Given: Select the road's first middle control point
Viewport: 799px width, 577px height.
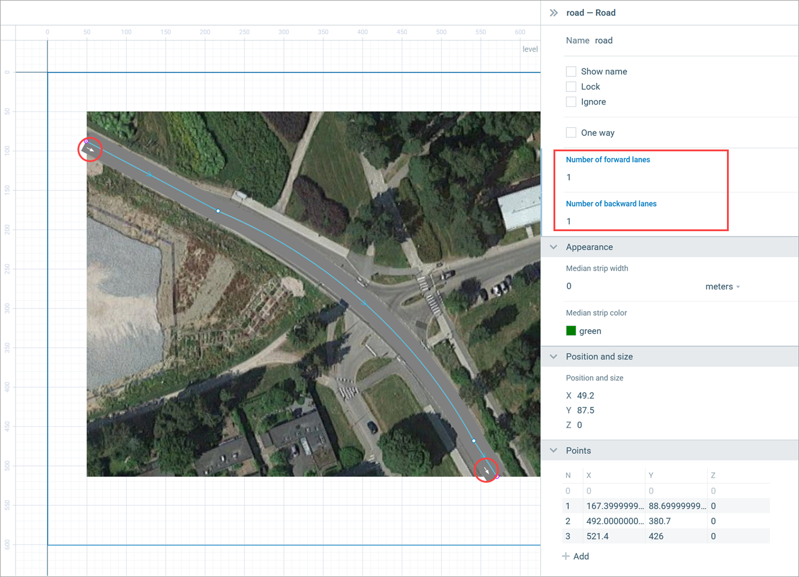Looking at the screenshot, I should point(218,211).
